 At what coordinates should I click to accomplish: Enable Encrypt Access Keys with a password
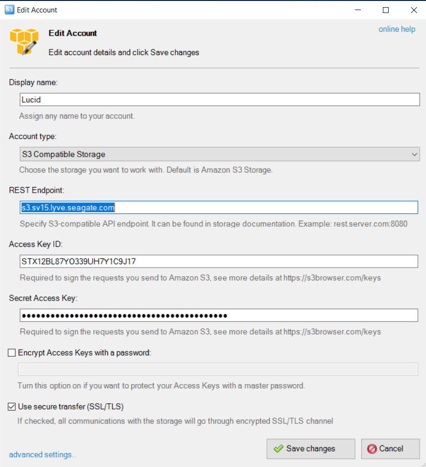[12, 352]
